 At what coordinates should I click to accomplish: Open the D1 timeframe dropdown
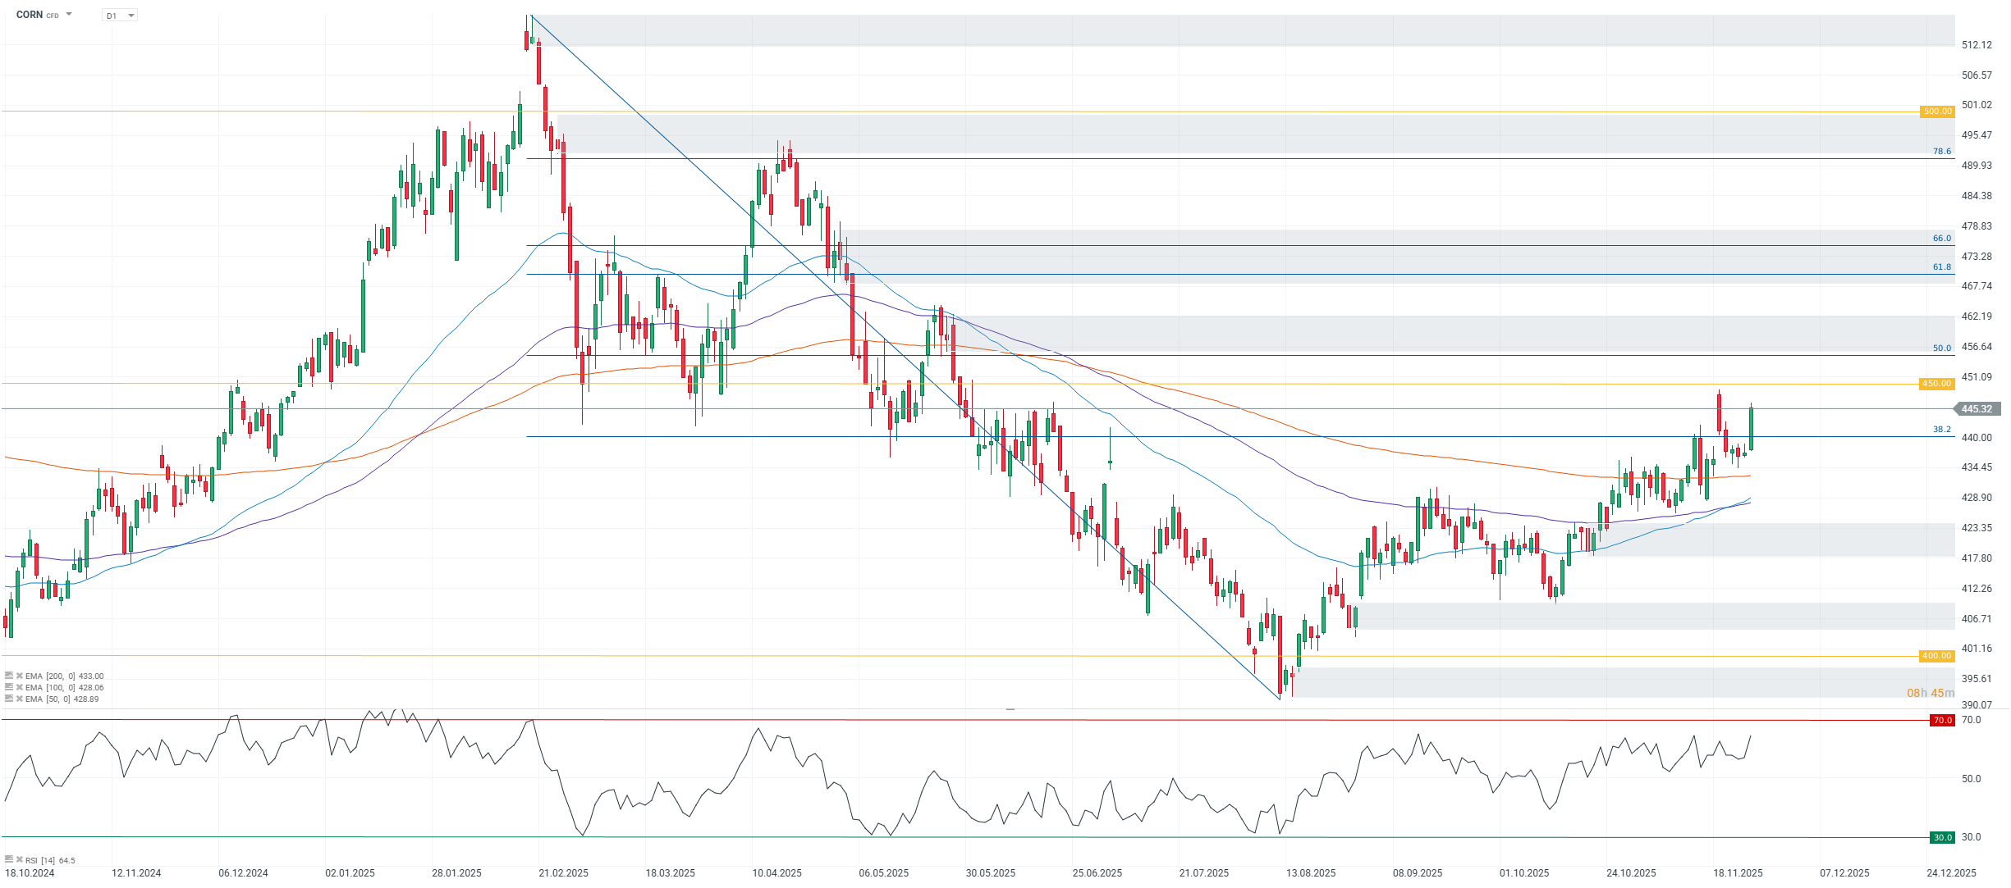point(120,16)
